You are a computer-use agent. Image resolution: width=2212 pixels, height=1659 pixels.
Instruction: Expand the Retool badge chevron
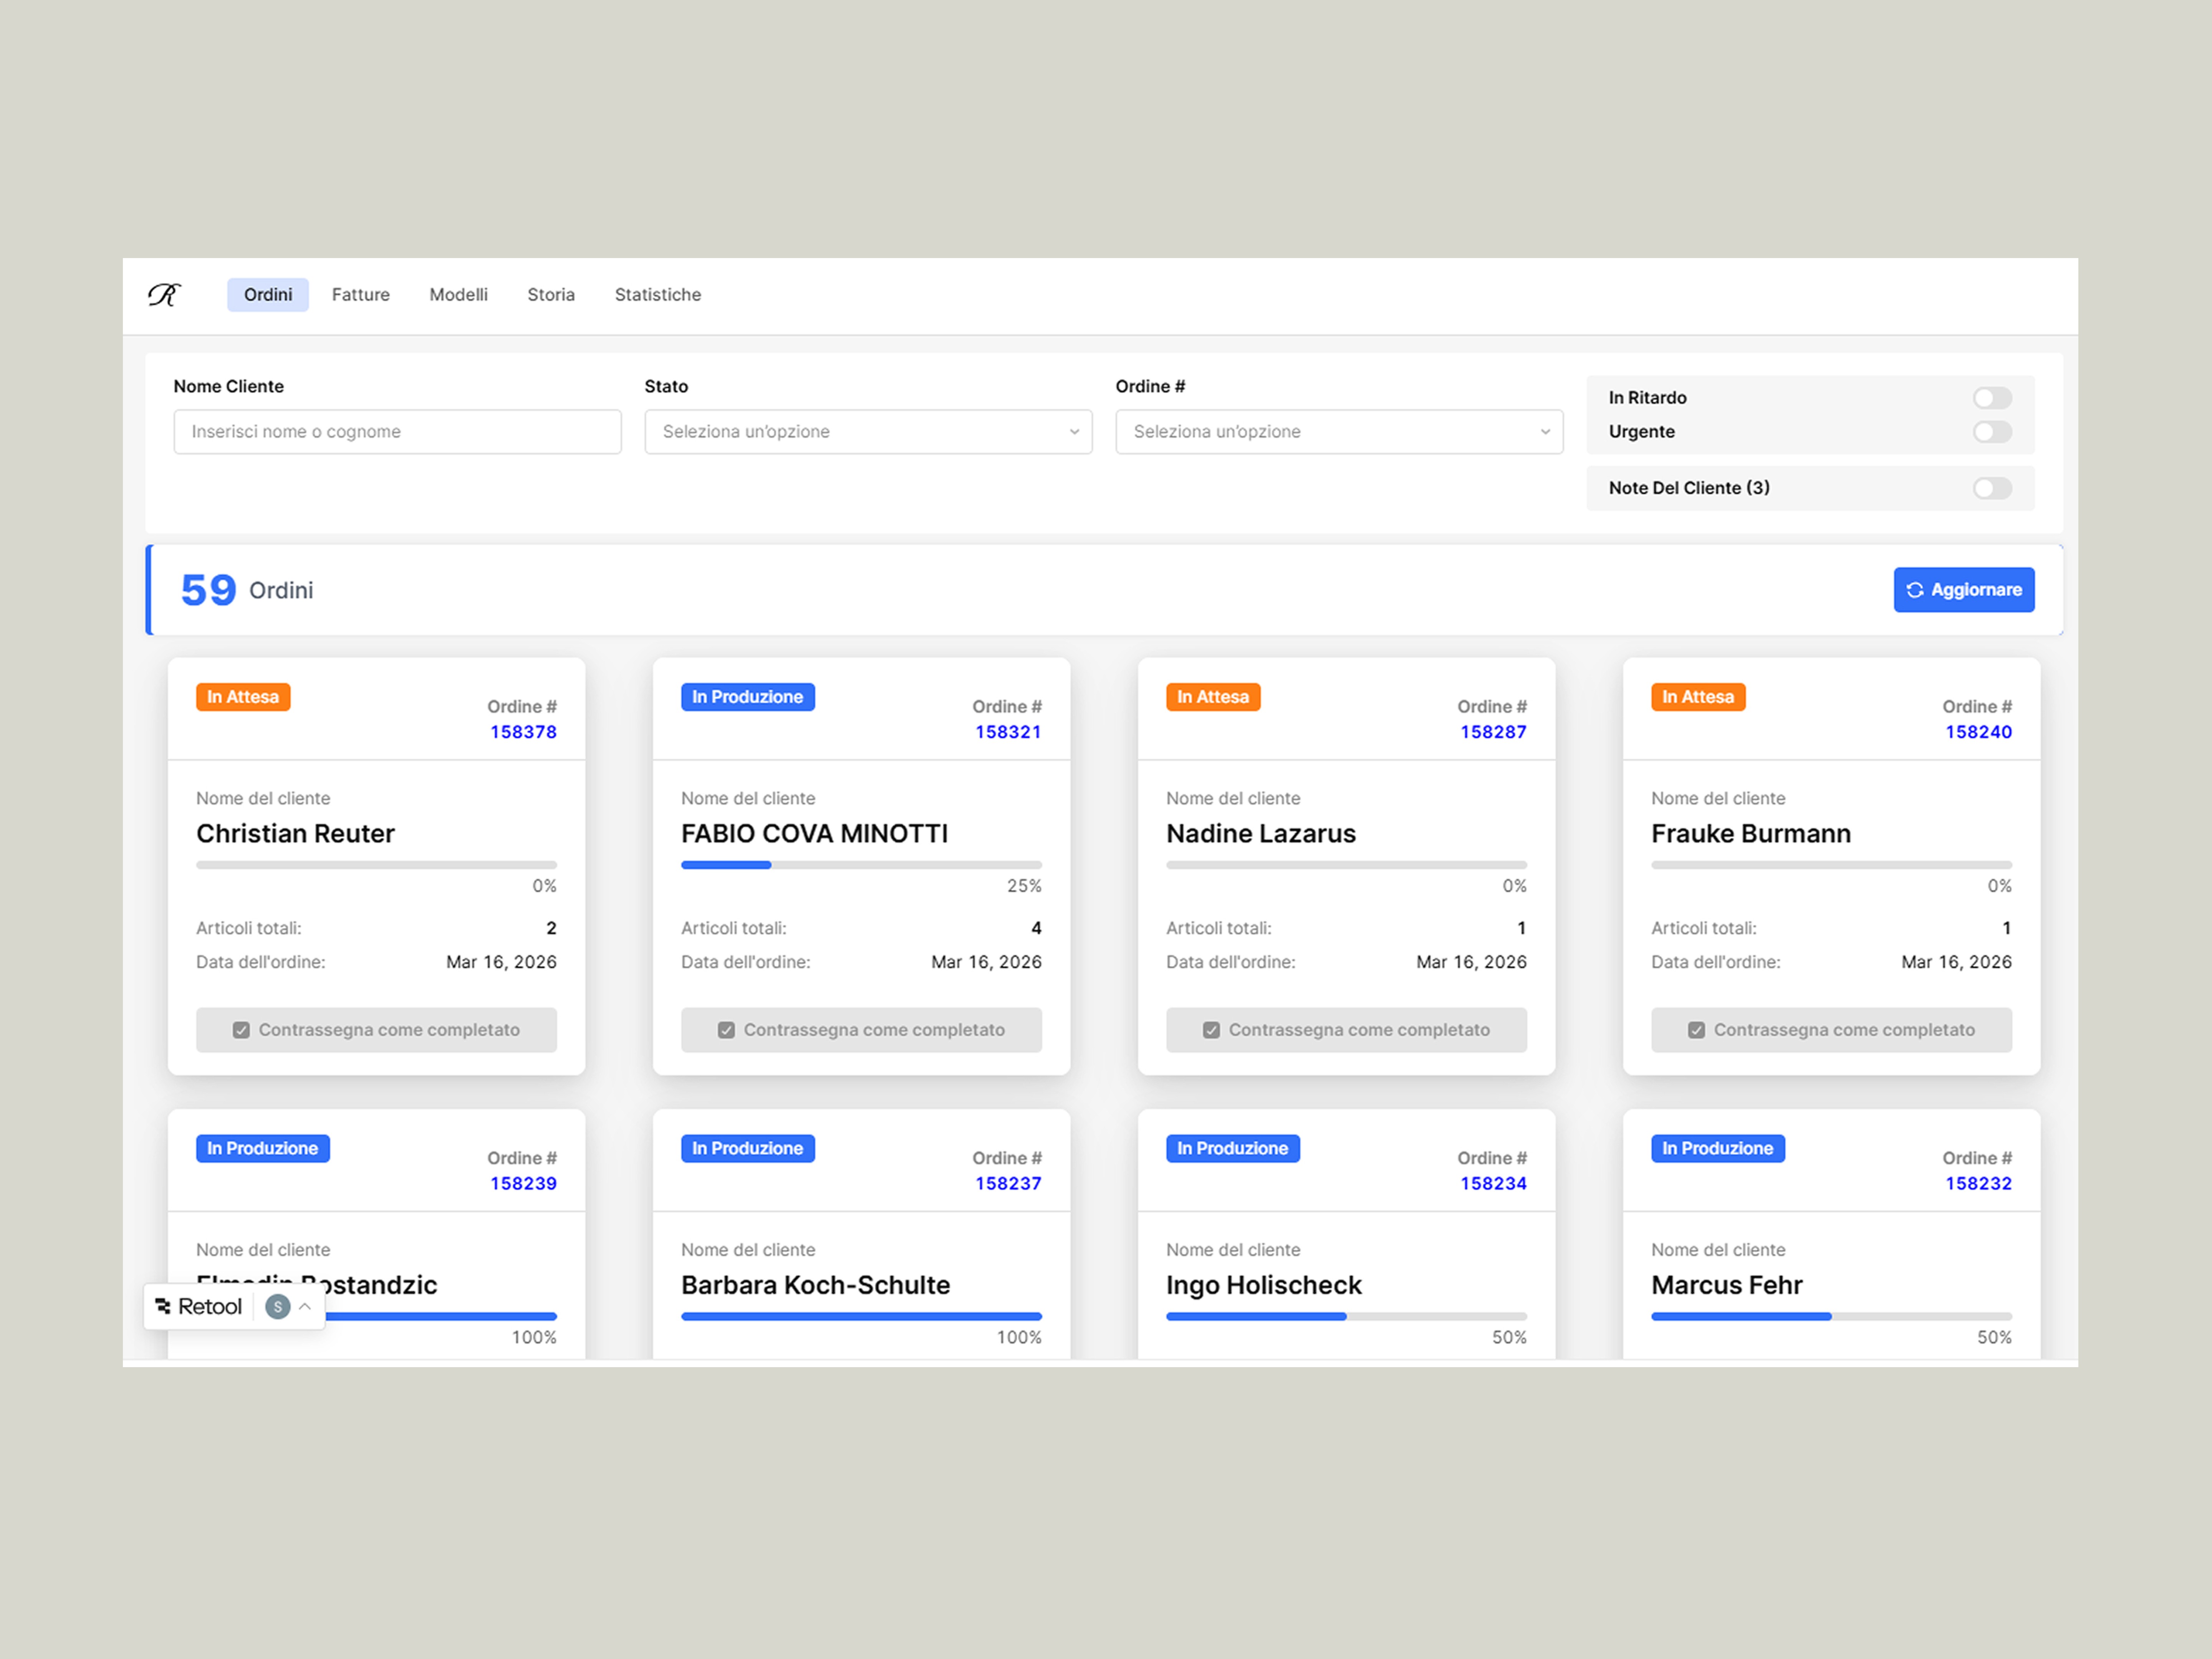coord(305,1306)
